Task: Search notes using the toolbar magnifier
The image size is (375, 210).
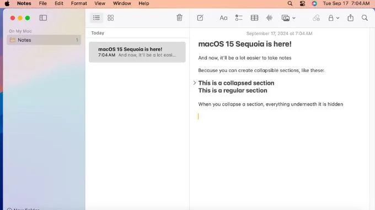Action: click(x=365, y=18)
